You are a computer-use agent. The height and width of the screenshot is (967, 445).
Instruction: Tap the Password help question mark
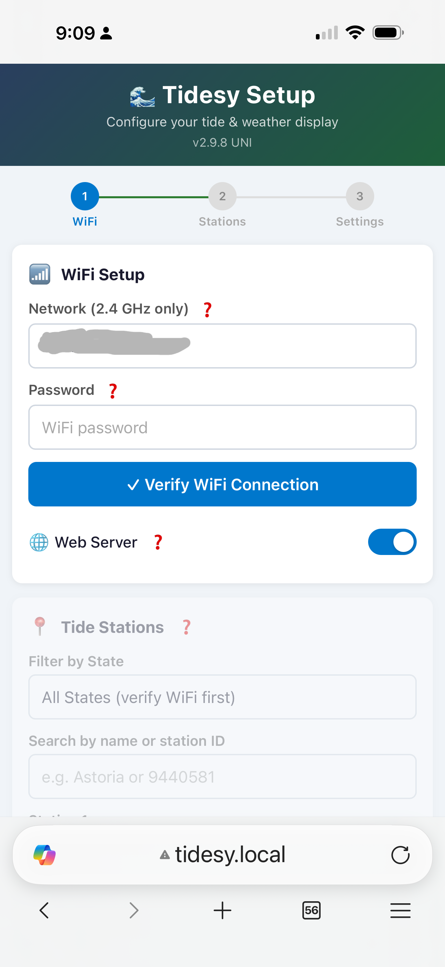pos(113,391)
